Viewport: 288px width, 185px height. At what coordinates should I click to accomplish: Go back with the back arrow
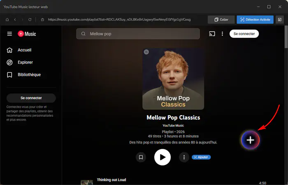pyautogui.click(x=15, y=20)
